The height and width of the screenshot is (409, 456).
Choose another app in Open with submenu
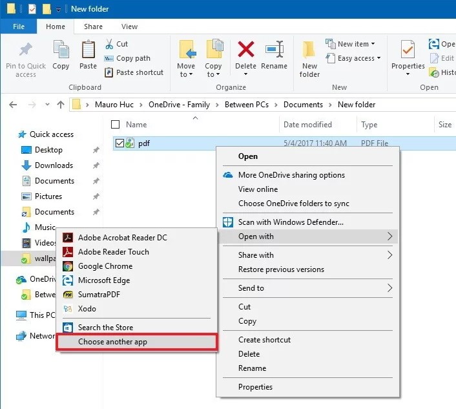(112, 341)
